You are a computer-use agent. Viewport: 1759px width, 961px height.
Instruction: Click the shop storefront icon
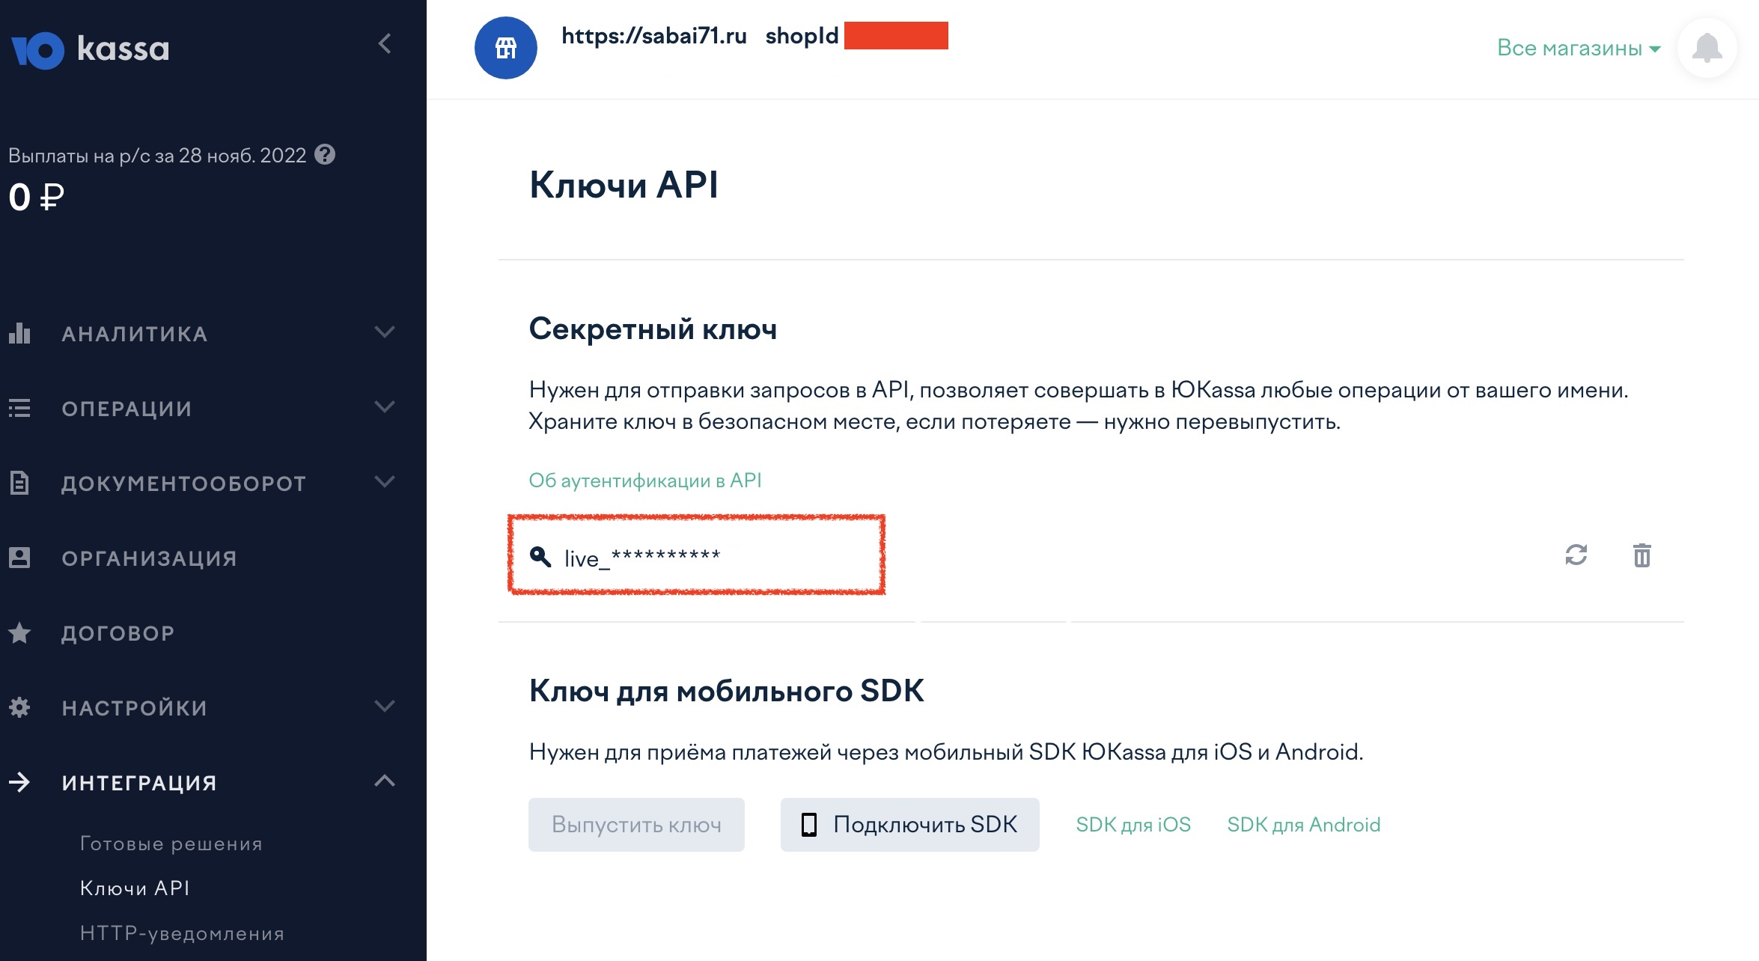point(506,48)
